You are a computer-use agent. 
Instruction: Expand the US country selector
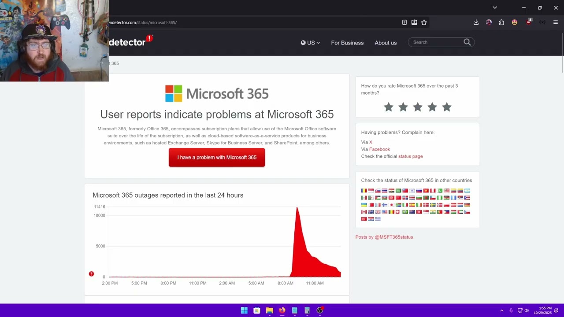pos(310,43)
